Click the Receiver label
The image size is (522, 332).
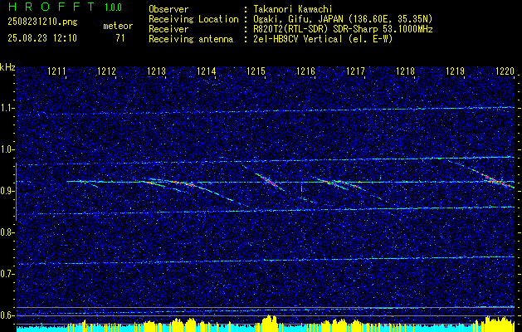pyautogui.click(x=168, y=29)
